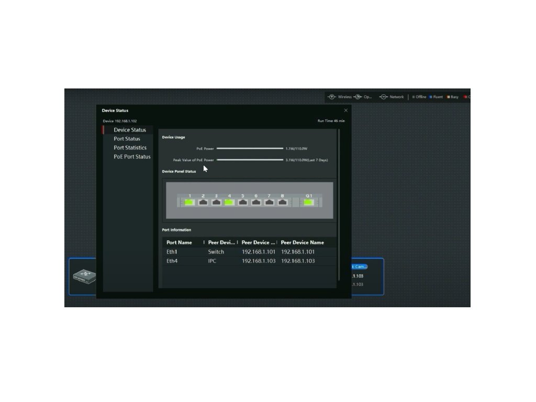
Task: Open the PoE Port Status tab
Action: click(132, 157)
